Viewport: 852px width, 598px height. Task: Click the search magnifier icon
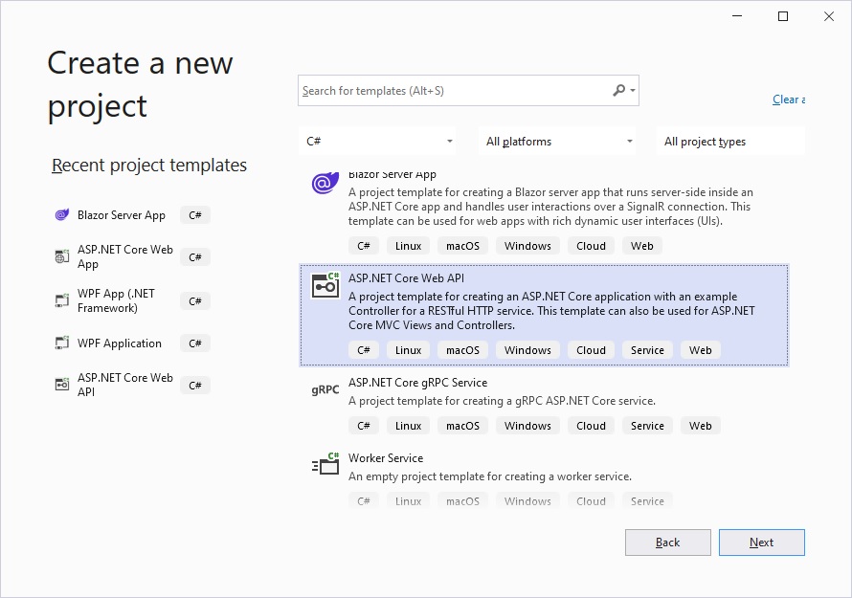tap(619, 91)
